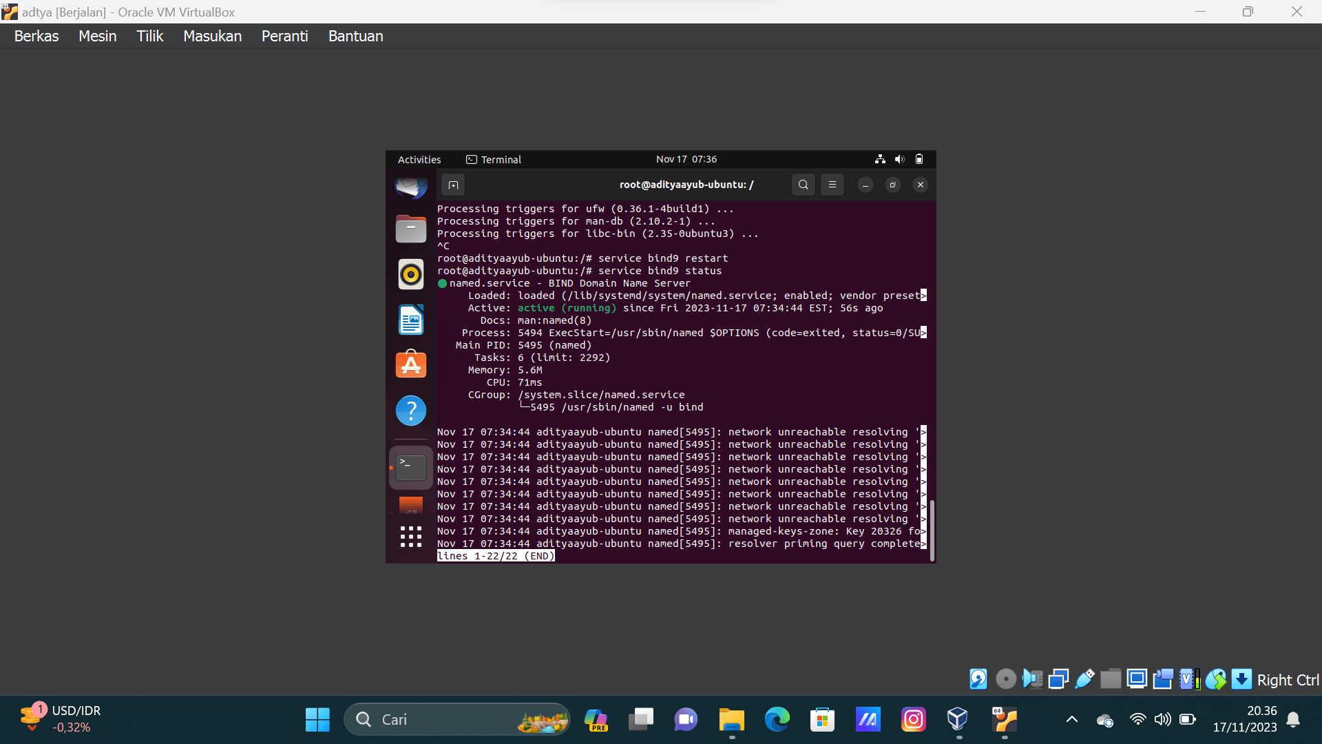
Task: Click the optical disk indicator in VirtualBox status bar
Action: click(x=1006, y=679)
